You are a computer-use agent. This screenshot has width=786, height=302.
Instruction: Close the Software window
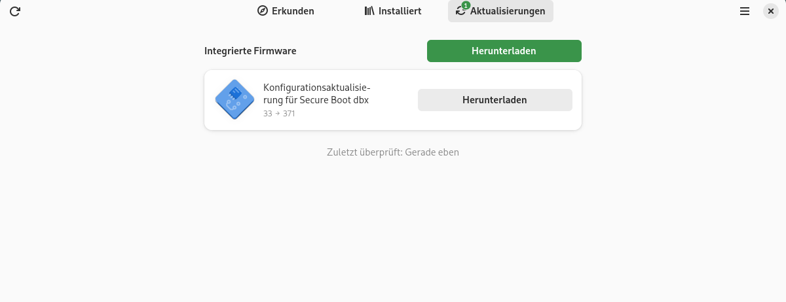pyautogui.click(x=771, y=11)
